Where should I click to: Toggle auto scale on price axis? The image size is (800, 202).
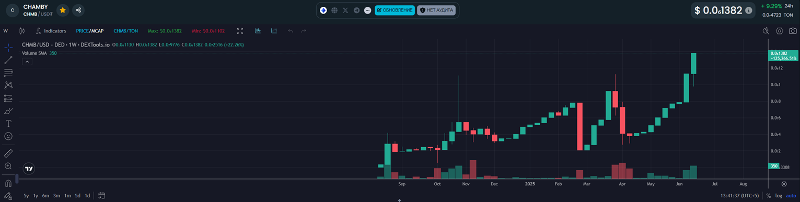click(791, 196)
